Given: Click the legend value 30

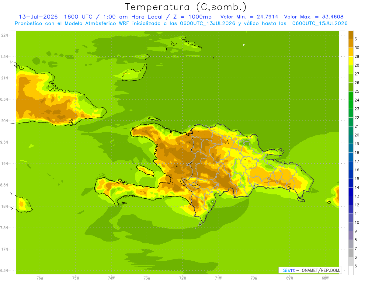Looking at the screenshot, I should (x=357, y=48).
